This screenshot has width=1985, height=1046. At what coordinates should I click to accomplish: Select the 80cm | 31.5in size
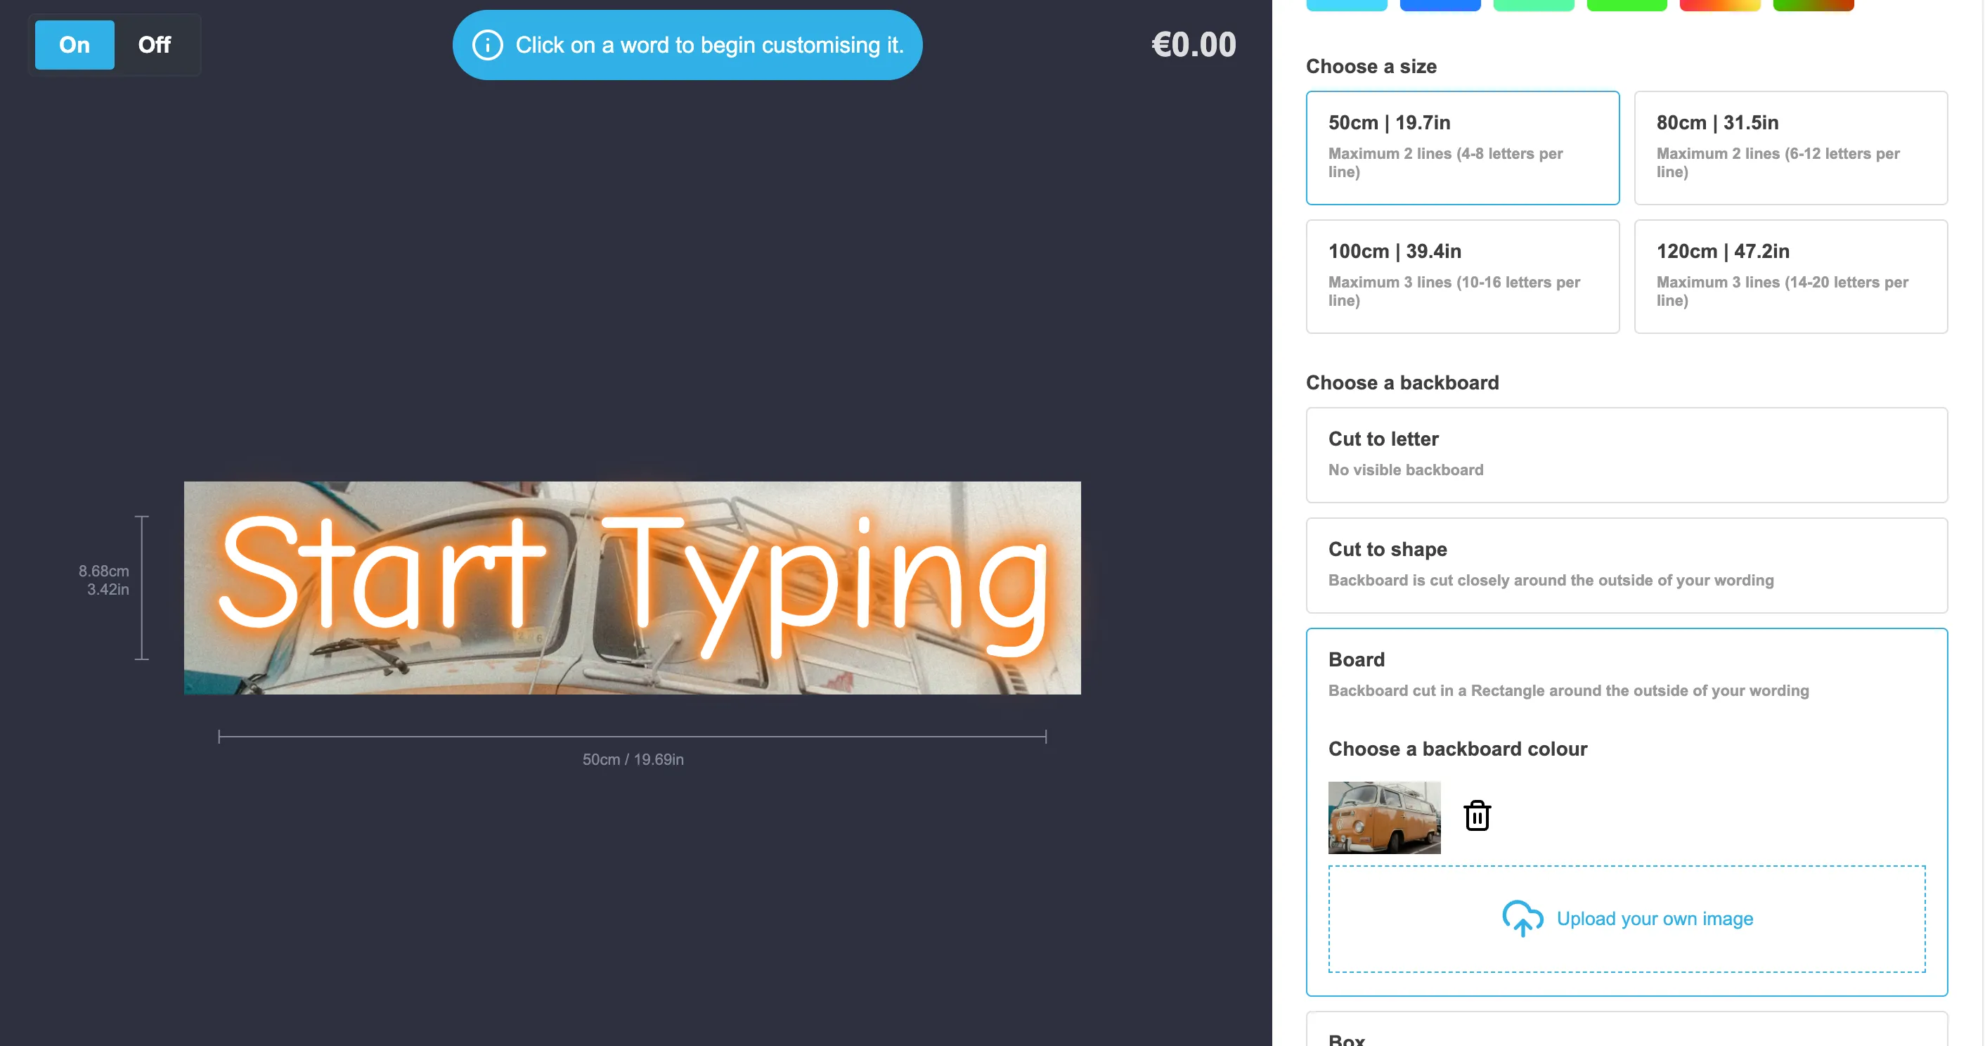(x=1790, y=146)
